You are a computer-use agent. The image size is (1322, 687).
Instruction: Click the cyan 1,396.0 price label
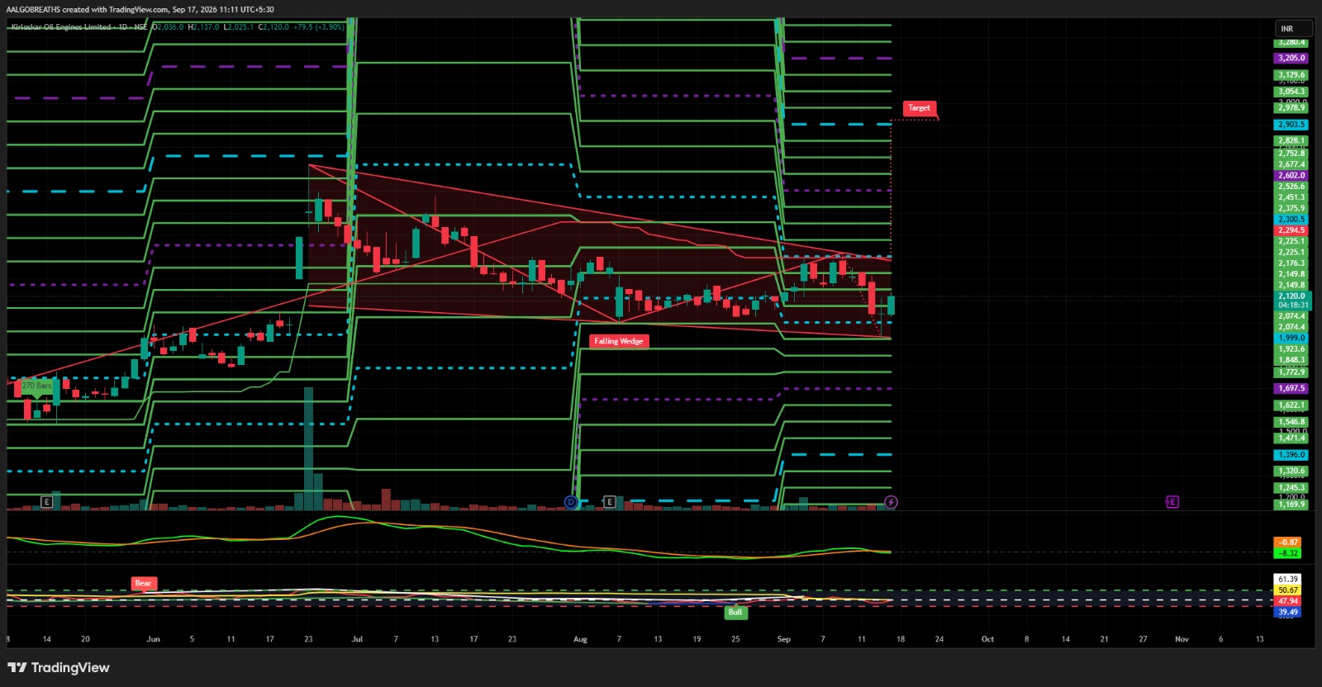tap(1291, 455)
